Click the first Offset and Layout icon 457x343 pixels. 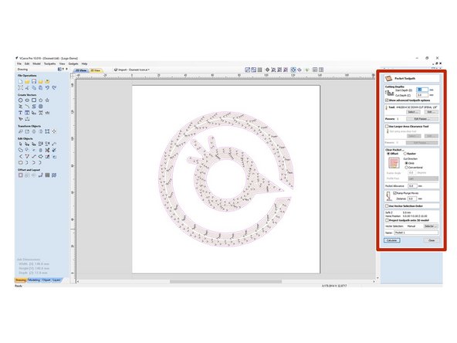(20, 175)
